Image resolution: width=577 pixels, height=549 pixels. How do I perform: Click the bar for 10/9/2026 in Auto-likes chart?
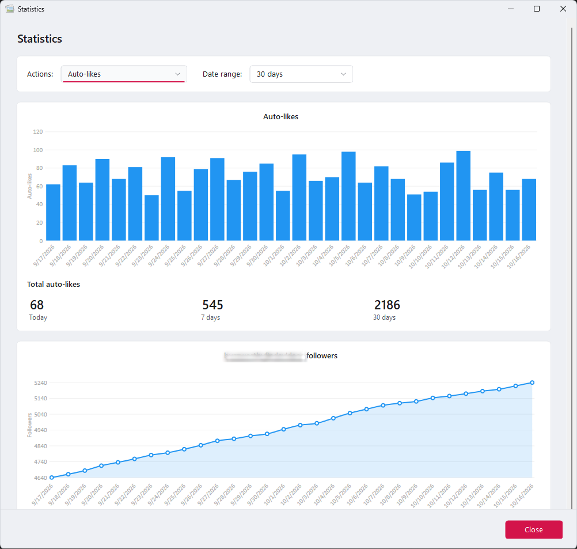click(414, 218)
